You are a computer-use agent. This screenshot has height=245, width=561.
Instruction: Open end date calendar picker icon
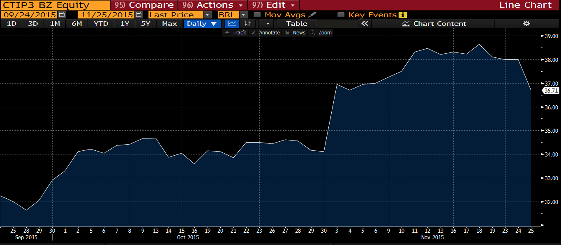tap(139, 15)
